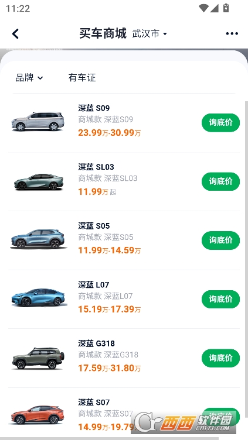Viewport: 248px width, 440px height.
Task: Tap the Wi-Fi signal icon
Action: coord(203,8)
